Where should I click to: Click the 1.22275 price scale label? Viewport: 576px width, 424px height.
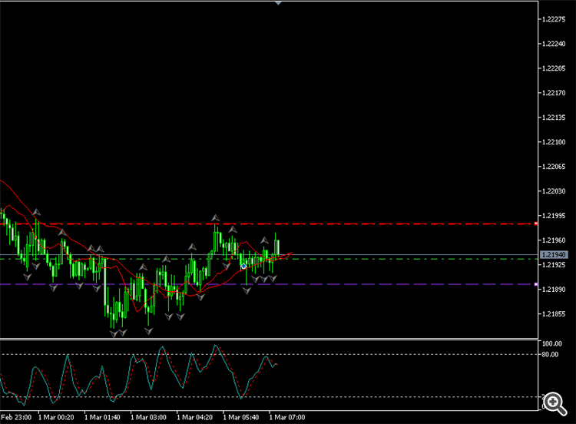554,19
